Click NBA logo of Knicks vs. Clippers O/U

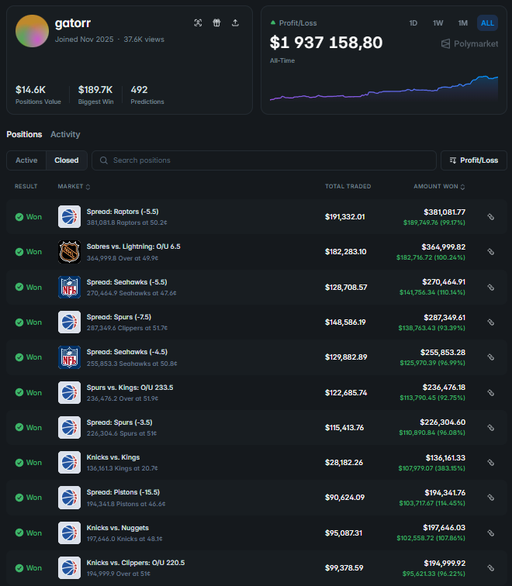click(69, 568)
